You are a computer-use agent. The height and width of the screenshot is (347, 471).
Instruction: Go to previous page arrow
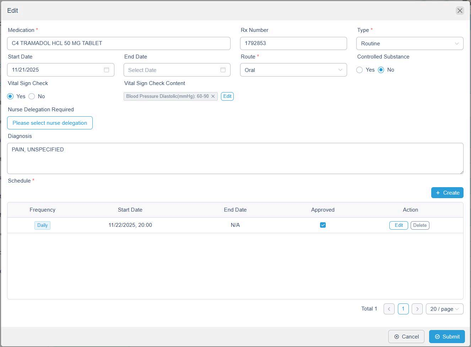click(389, 309)
